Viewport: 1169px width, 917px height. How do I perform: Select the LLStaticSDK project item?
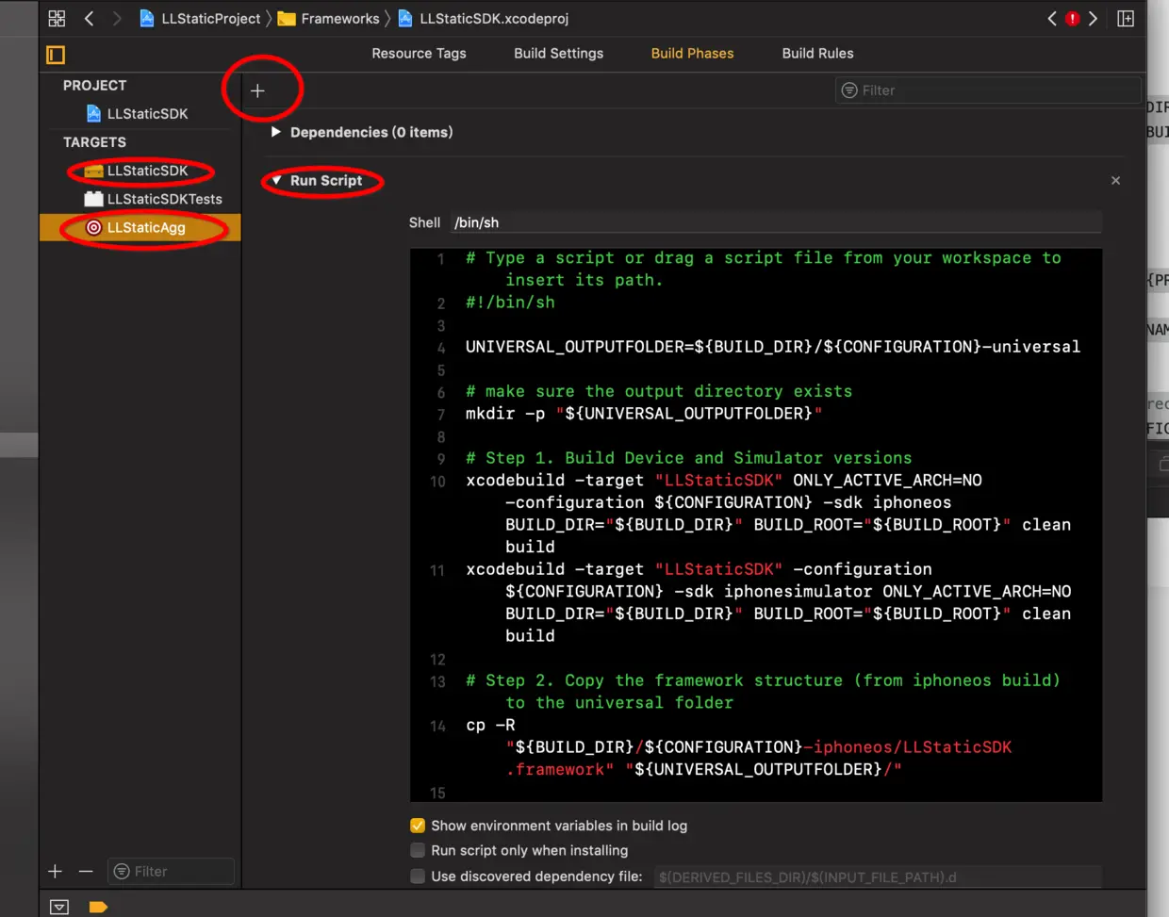pos(138,114)
